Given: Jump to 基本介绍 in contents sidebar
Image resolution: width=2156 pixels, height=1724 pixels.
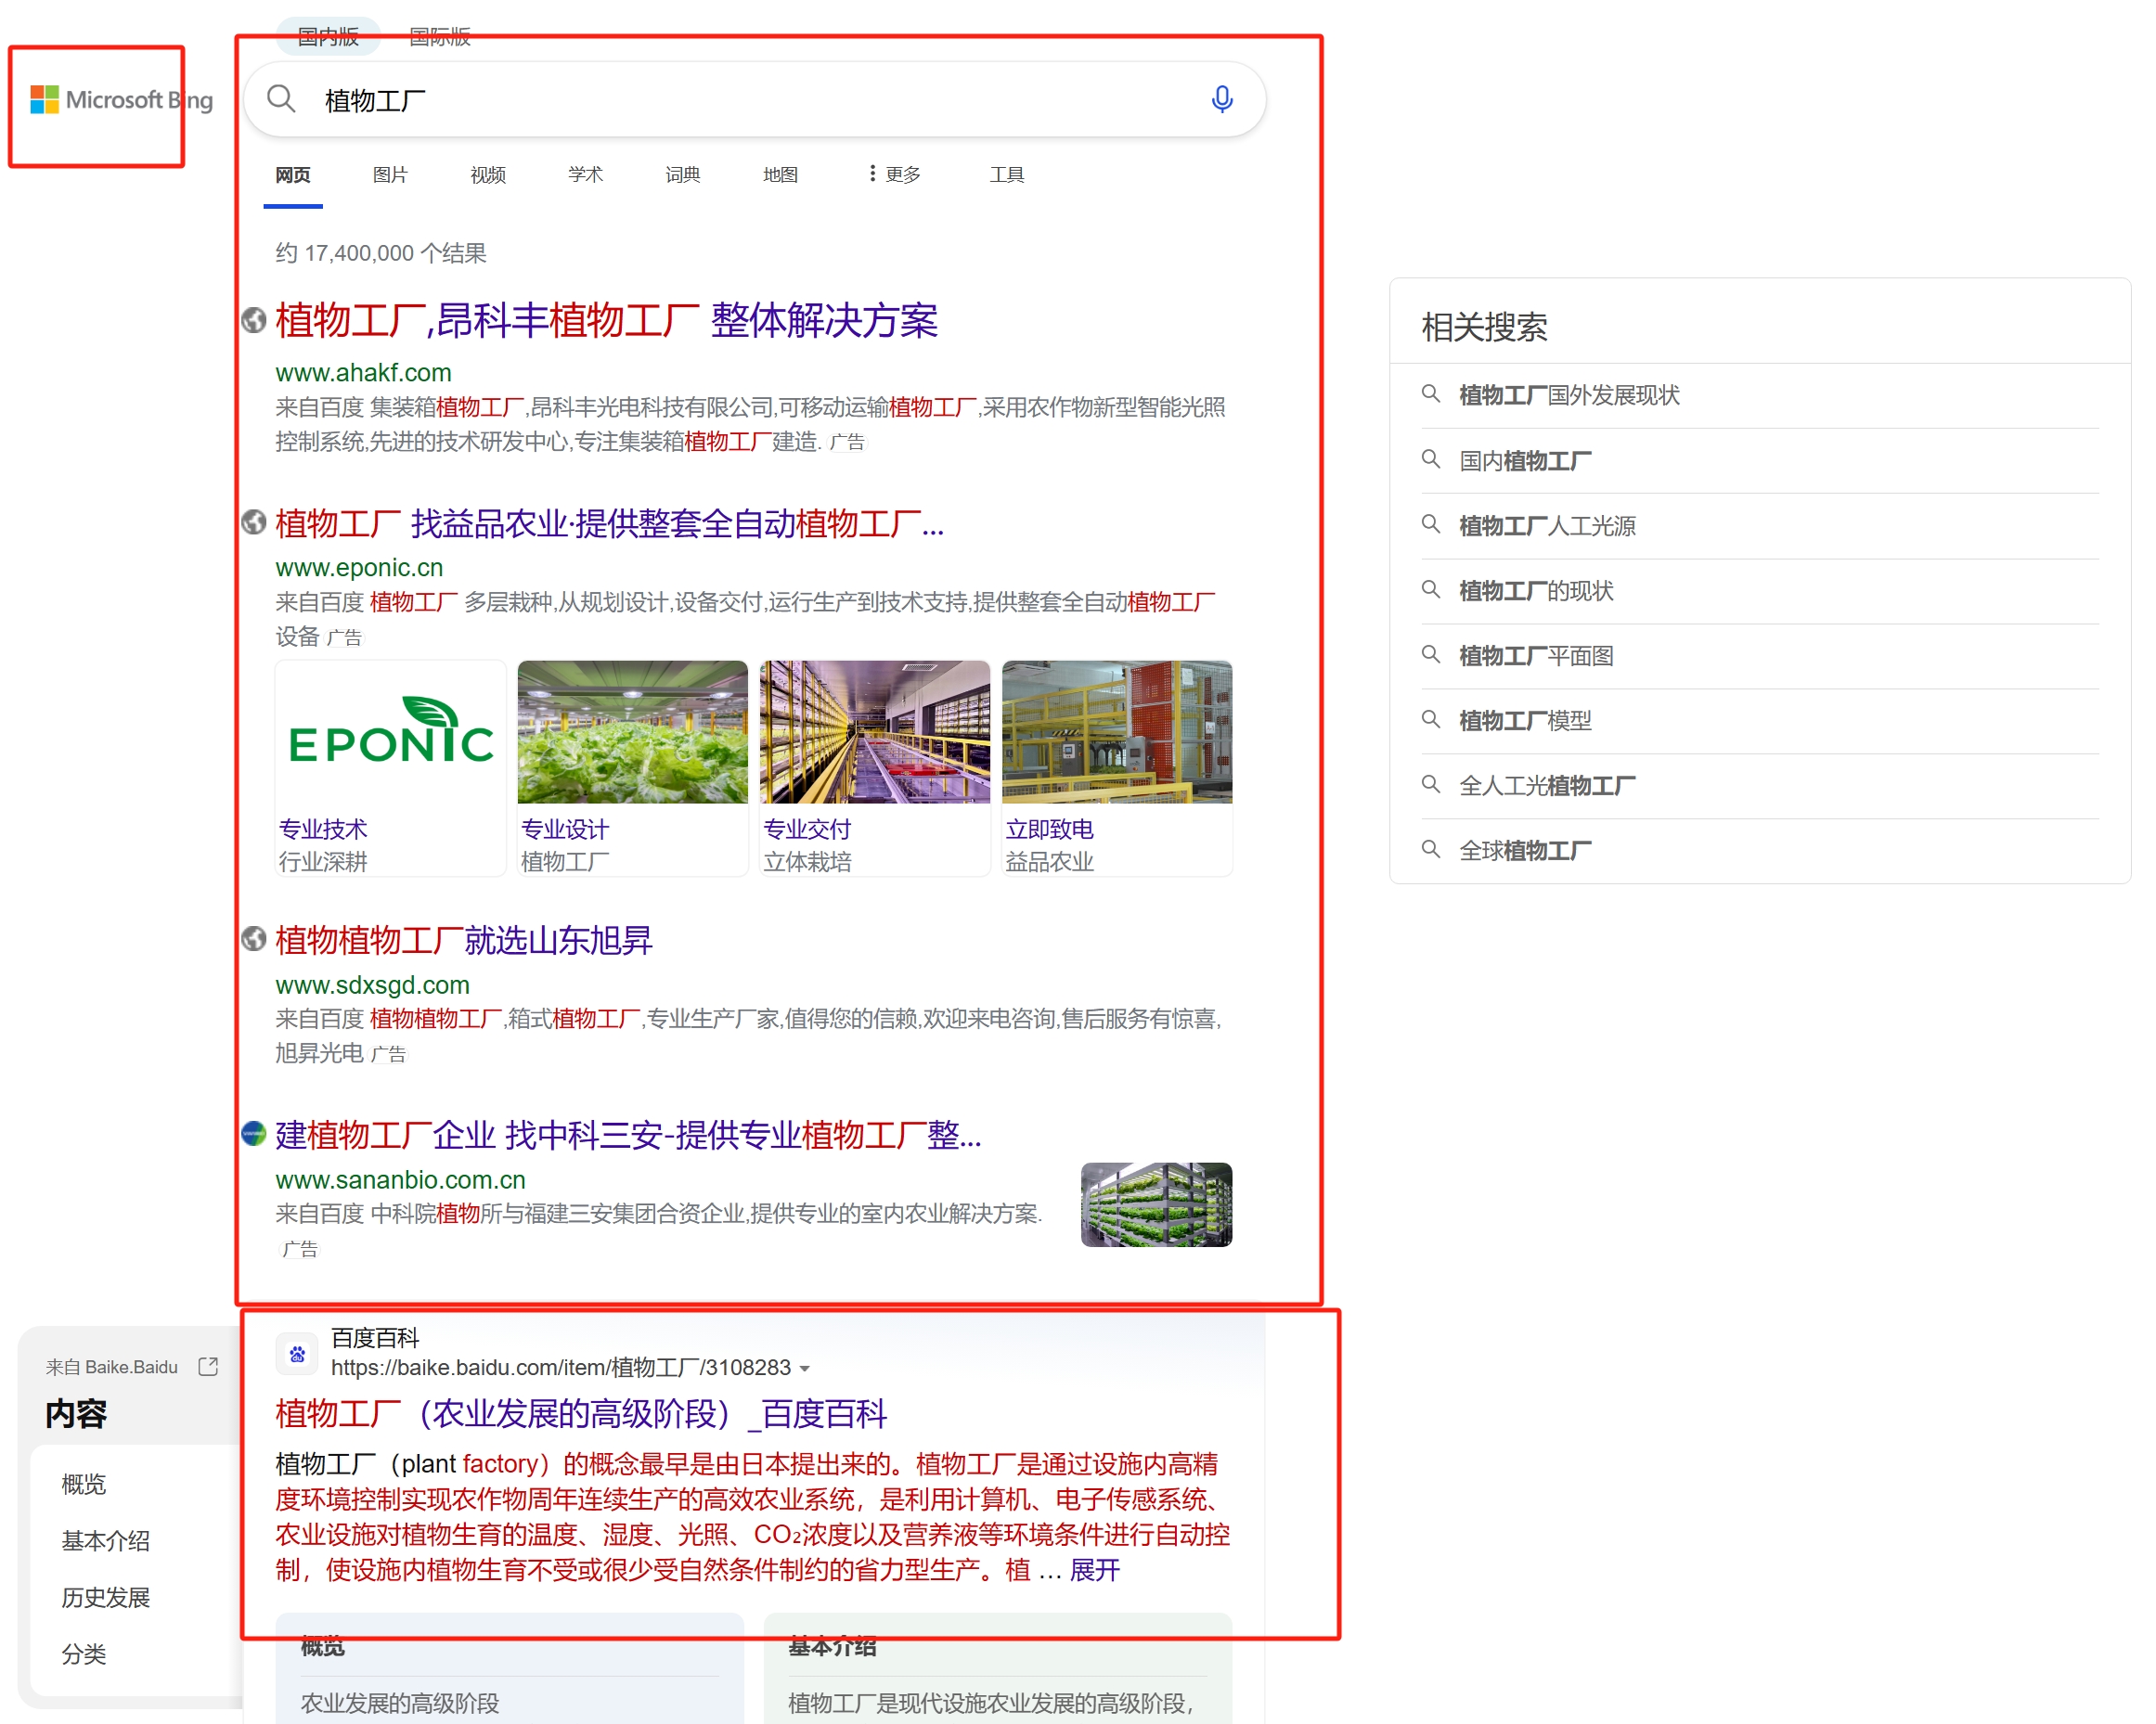Looking at the screenshot, I should point(105,1540).
